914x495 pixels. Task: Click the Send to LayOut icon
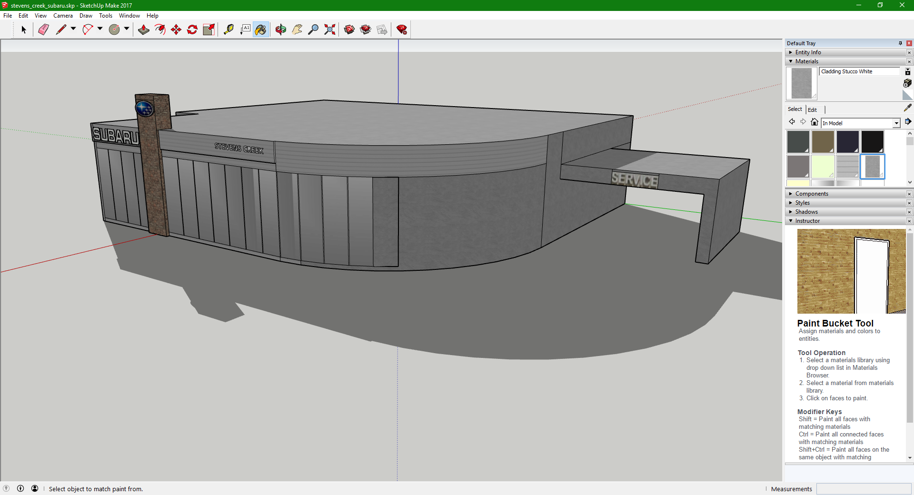[382, 30]
